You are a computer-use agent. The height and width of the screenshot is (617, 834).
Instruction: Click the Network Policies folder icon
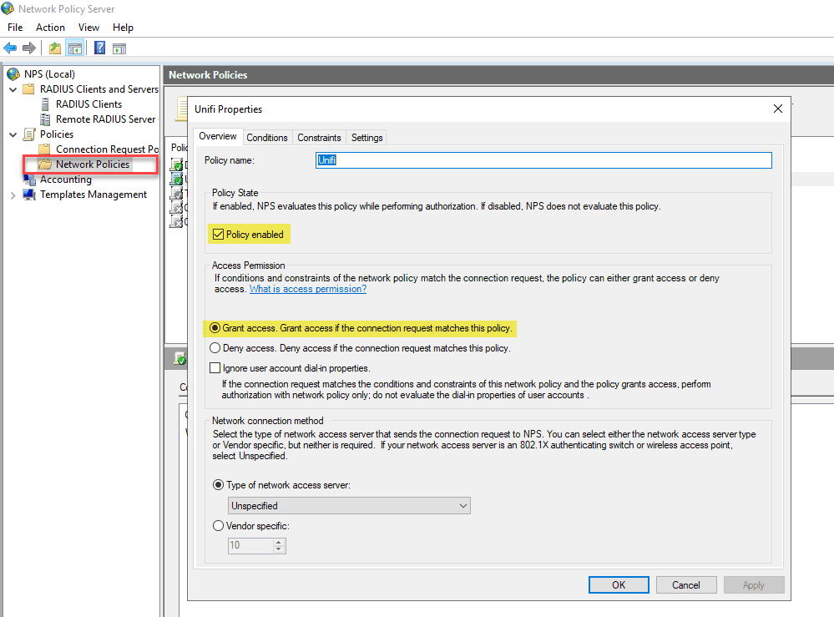(x=45, y=164)
